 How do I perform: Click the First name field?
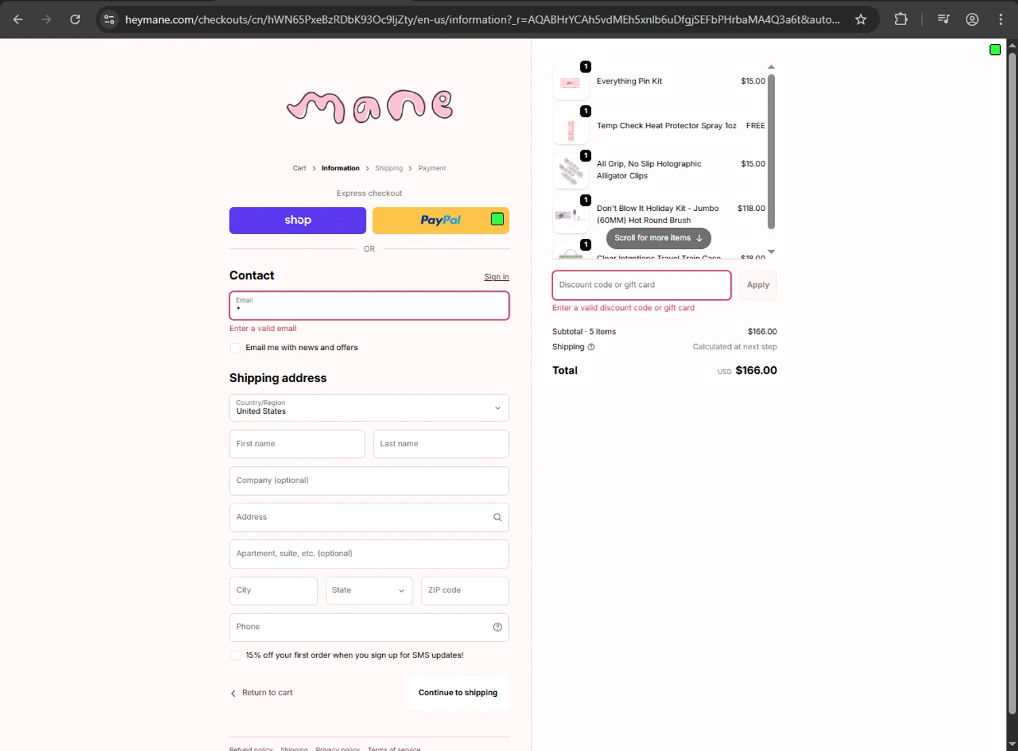pos(297,444)
